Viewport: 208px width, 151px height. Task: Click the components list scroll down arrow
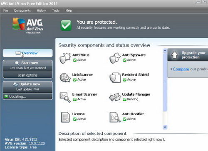165,127
